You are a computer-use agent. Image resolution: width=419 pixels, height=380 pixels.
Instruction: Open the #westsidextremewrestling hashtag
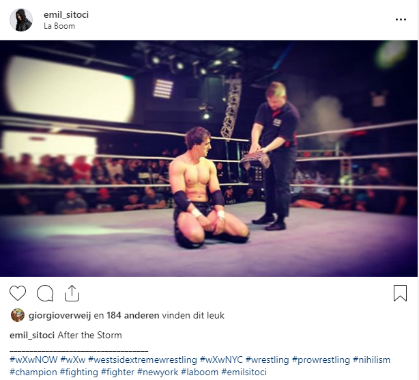(x=143, y=359)
